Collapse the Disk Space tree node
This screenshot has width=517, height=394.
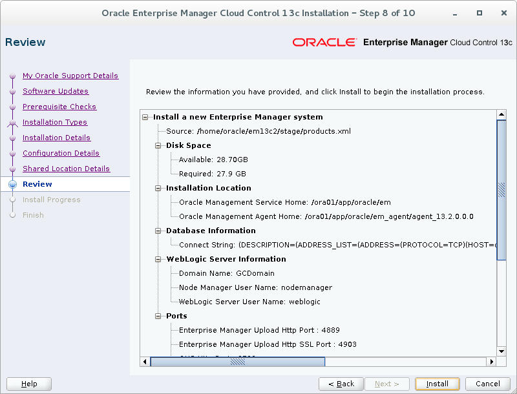click(x=158, y=145)
